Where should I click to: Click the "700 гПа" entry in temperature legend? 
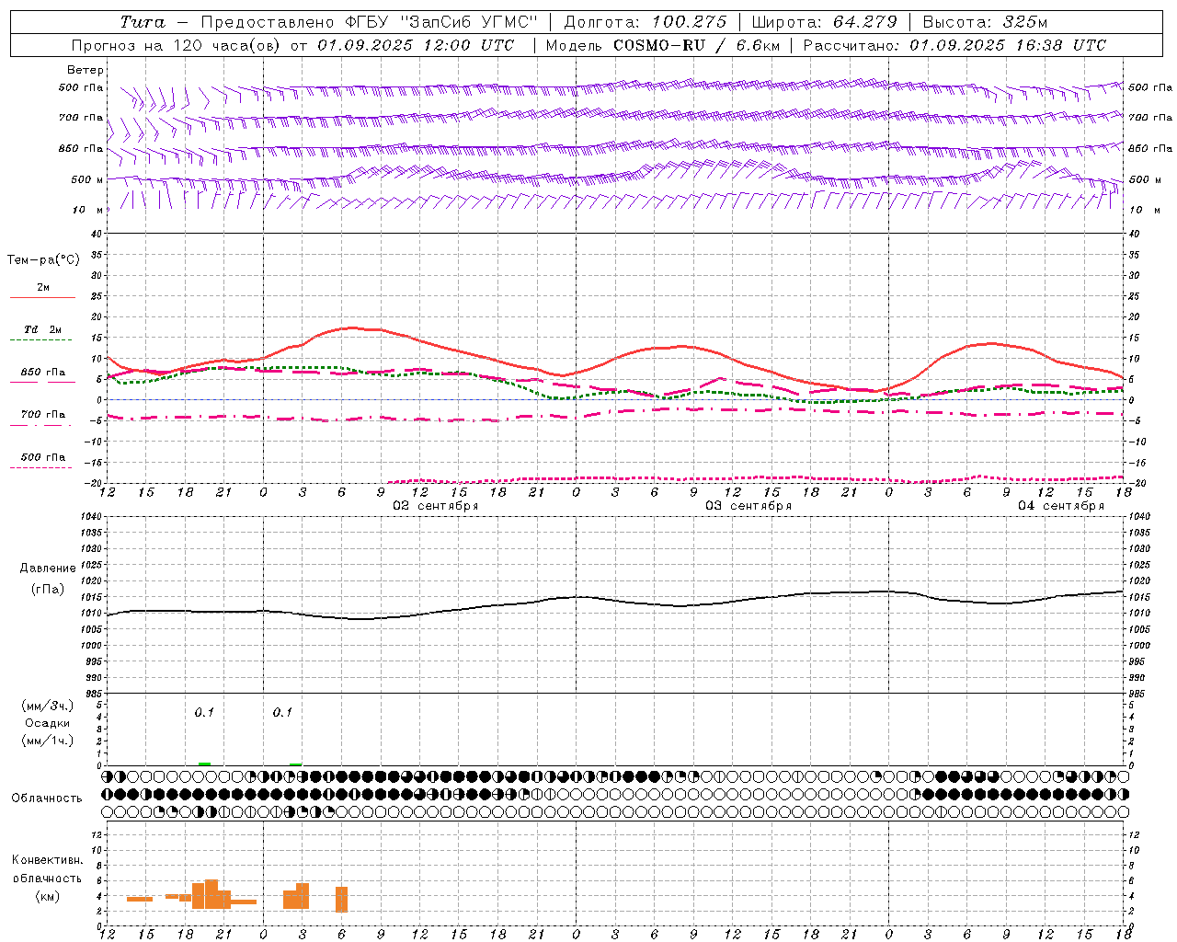tap(43, 415)
